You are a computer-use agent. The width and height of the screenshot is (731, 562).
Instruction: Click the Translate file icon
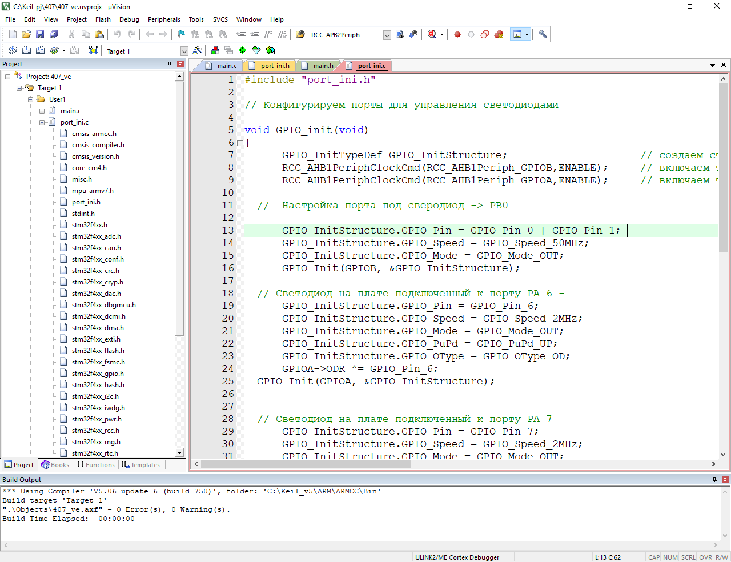tap(13, 50)
